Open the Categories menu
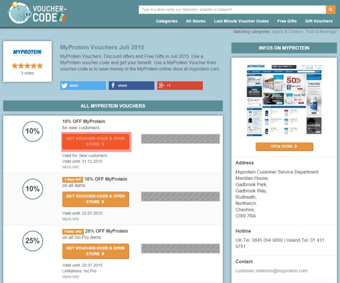 tap(166, 21)
